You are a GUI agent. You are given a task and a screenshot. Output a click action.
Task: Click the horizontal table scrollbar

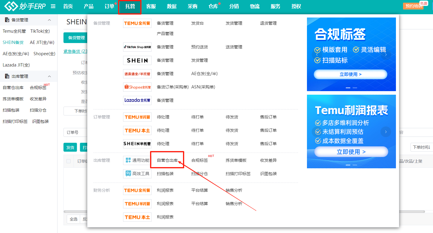(244, 212)
